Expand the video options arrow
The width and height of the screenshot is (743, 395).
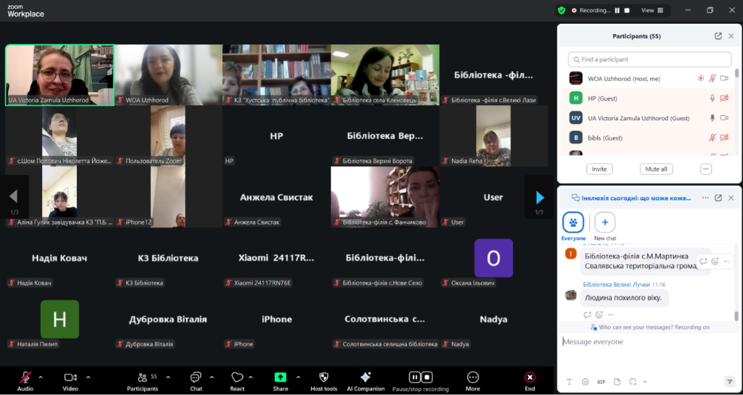coord(88,377)
